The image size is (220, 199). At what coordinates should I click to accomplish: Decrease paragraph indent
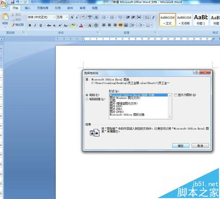point(128,17)
